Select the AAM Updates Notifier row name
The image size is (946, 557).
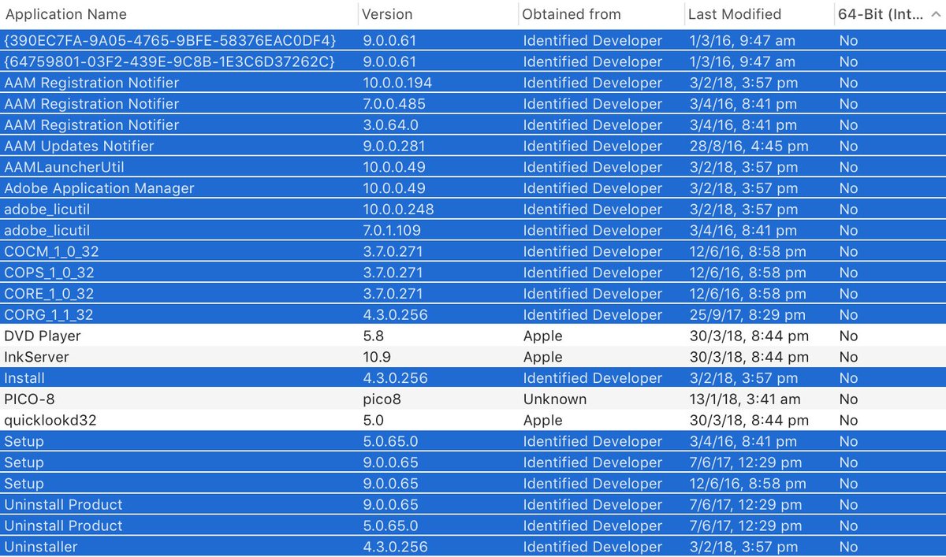pyautogui.click(x=80, y=146)
